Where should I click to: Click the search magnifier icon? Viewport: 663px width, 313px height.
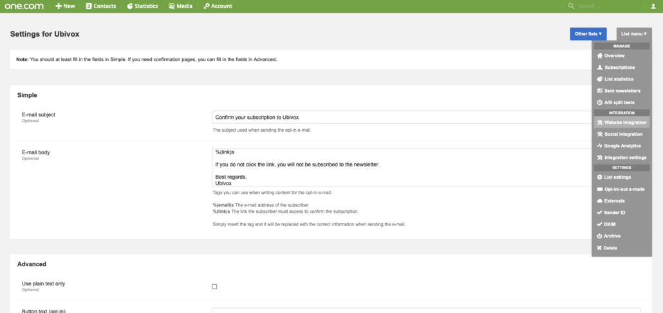571,6
